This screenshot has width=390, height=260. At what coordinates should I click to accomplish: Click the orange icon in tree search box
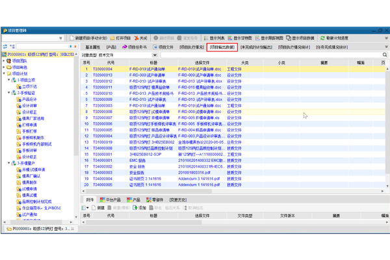coord(75,47)
